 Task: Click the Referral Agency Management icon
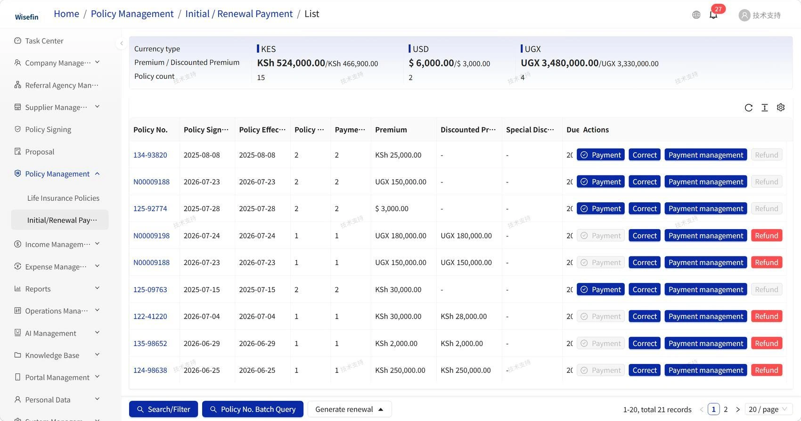pos(17,85)
